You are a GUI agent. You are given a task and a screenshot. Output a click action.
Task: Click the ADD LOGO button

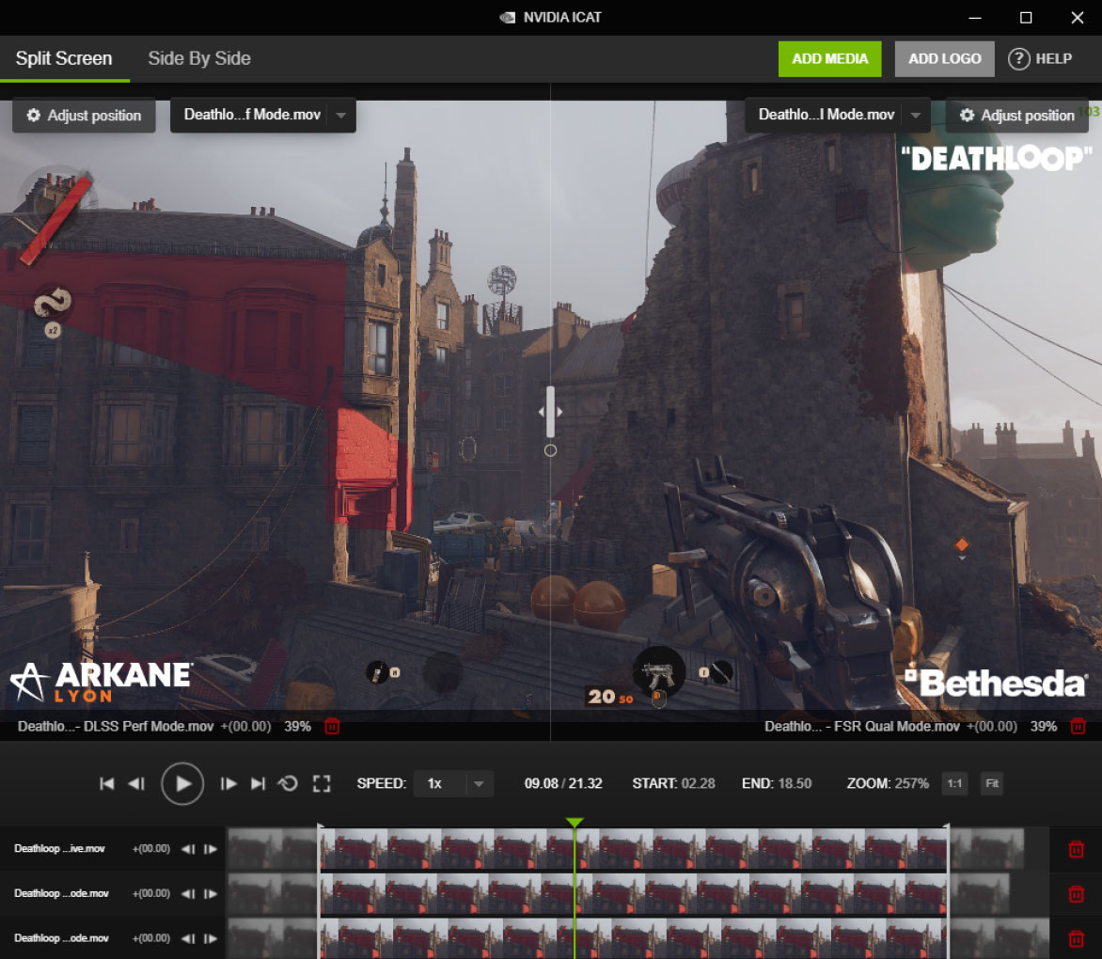click(944, 58)
